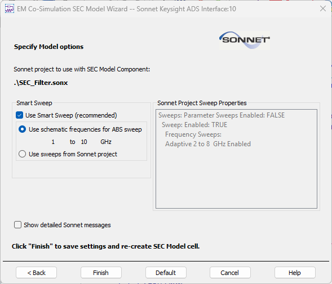Click the Sonnet Project Sweep Properties text box
Screen dimensions: 332x284
[x=236, y=159]
